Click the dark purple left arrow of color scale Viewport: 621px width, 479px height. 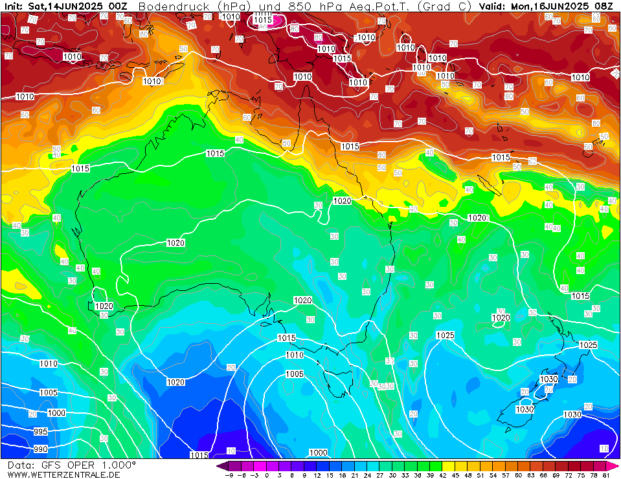(223, 466)
